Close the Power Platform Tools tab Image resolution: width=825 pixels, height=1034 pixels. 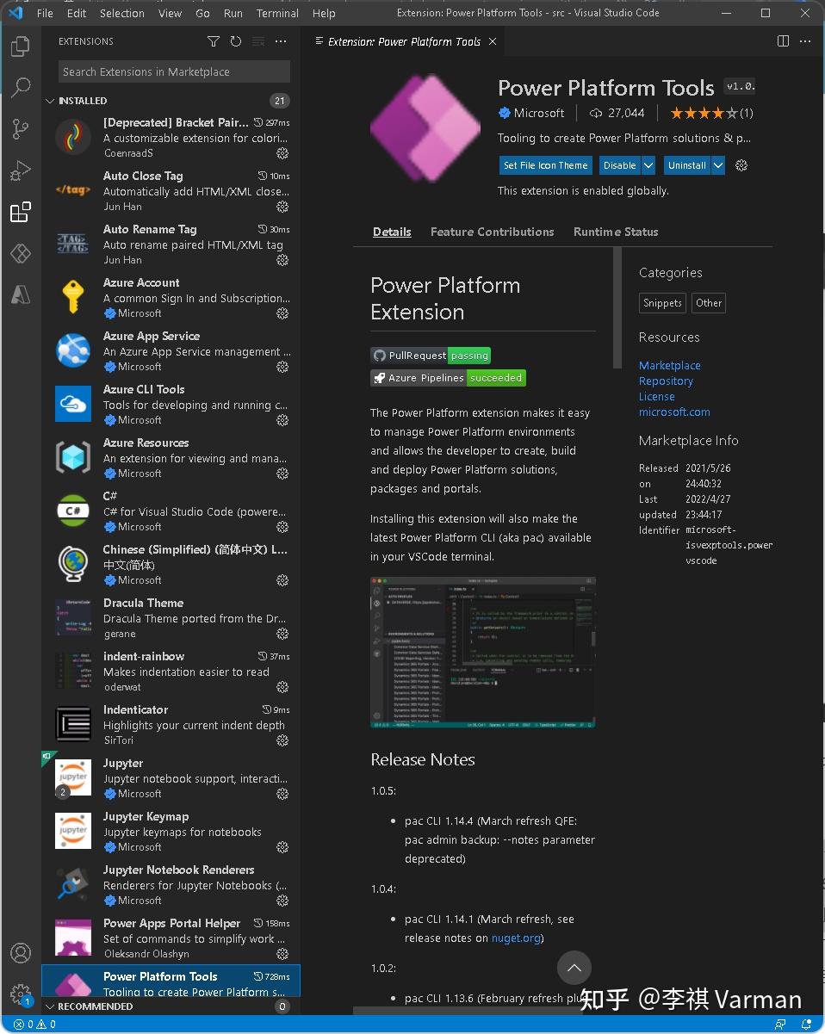tap(493, 41)
